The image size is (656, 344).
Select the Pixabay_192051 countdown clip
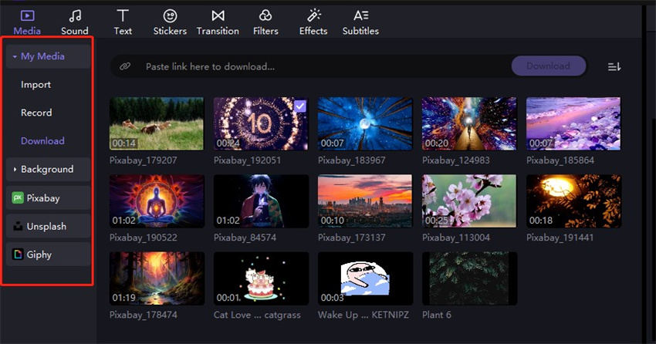coord(261,123)
